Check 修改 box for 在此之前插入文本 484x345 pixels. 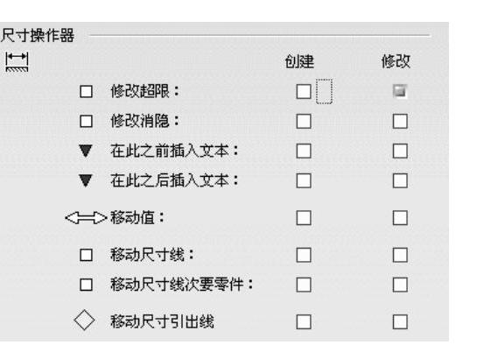click(x=400, y=151)
